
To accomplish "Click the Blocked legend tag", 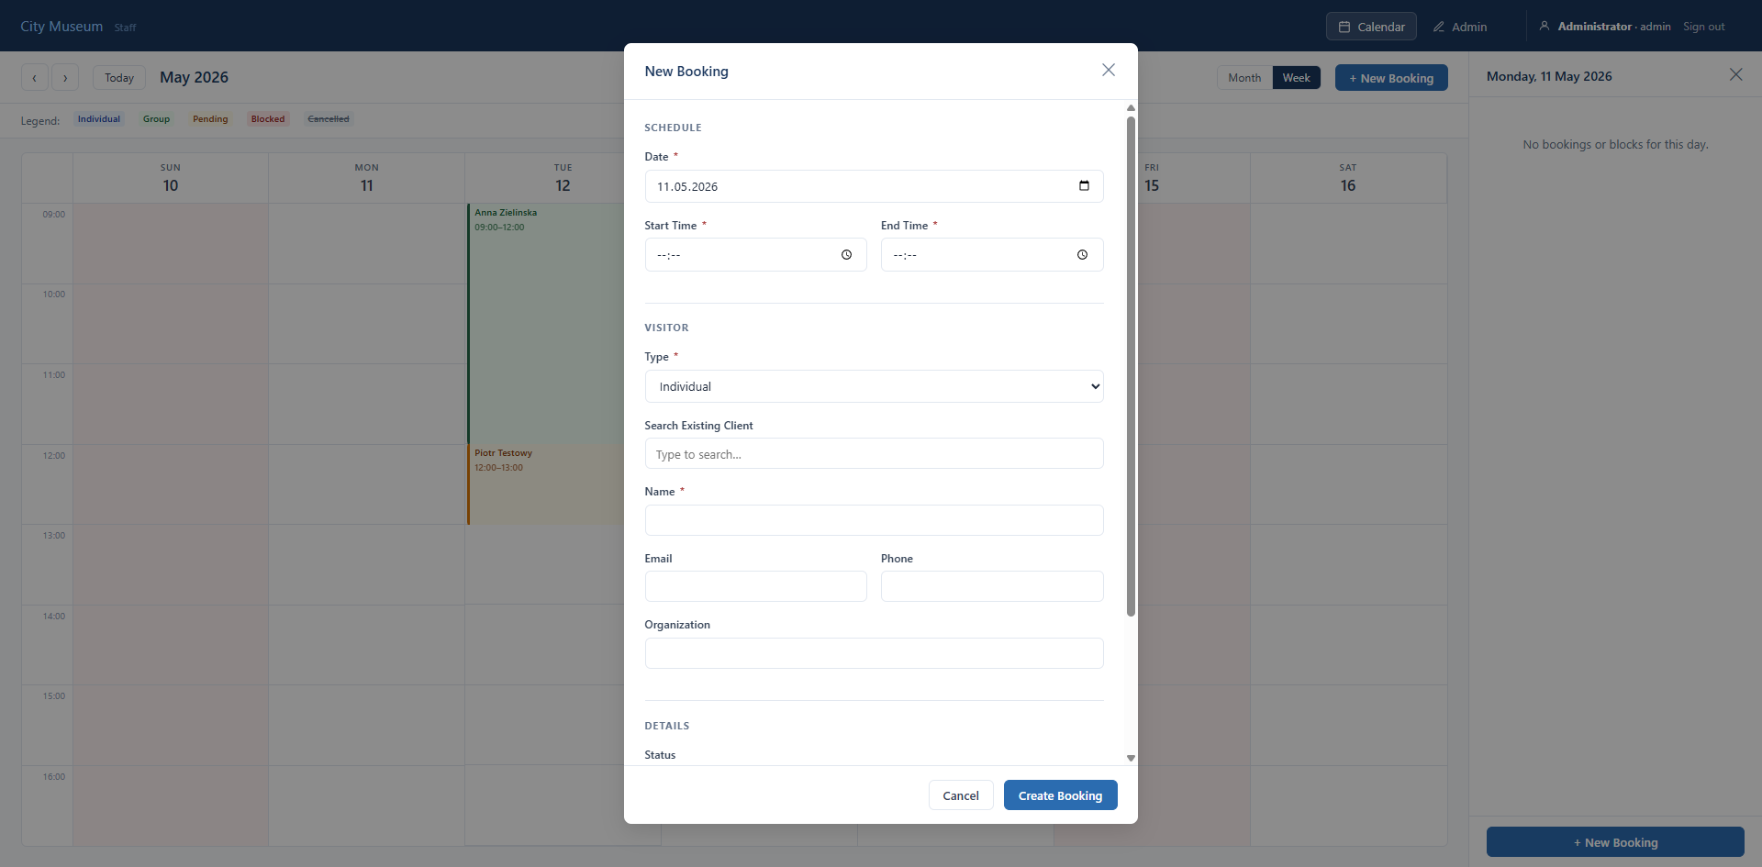I will point(268,119).
